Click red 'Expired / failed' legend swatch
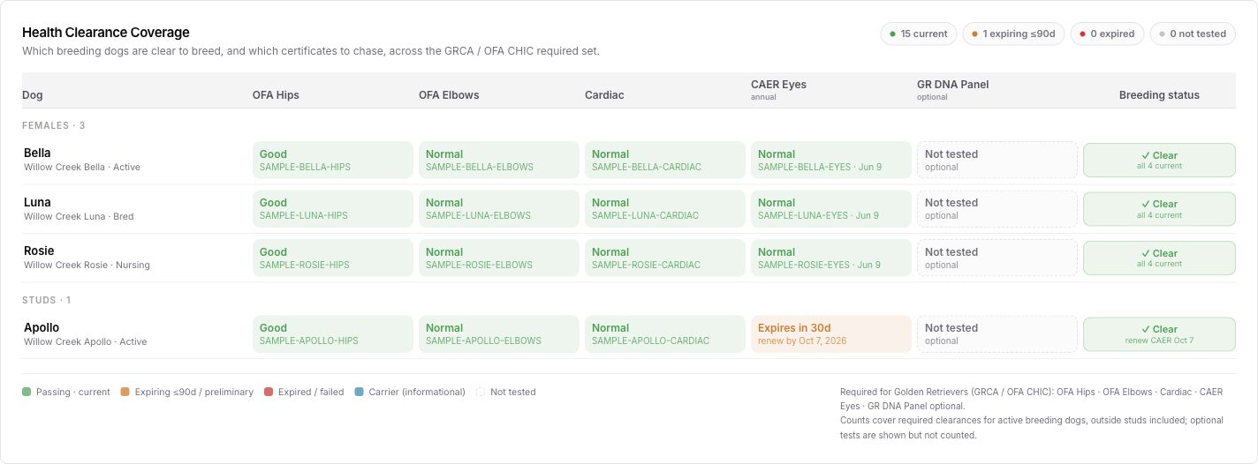Viewport: 1258px width, 464px height. (x=269, y=392)
